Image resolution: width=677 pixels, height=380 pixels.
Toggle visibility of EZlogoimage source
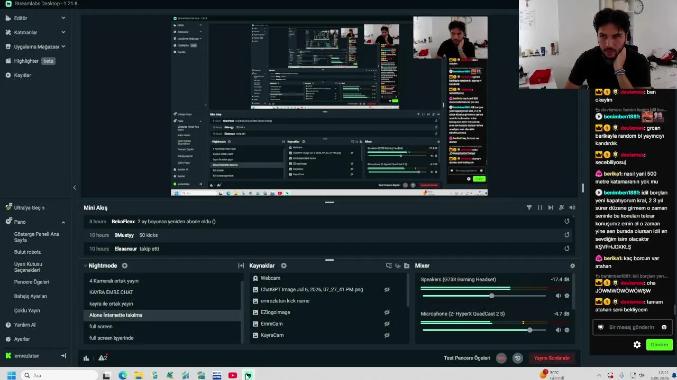click(387, 312)
